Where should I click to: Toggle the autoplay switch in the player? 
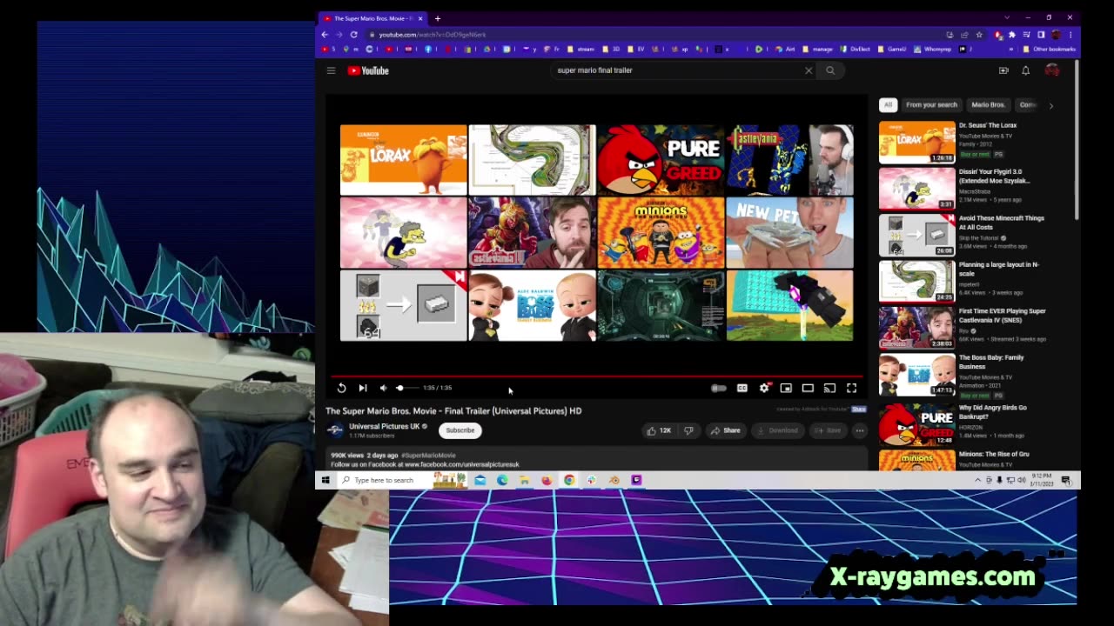tap(719, 388)
